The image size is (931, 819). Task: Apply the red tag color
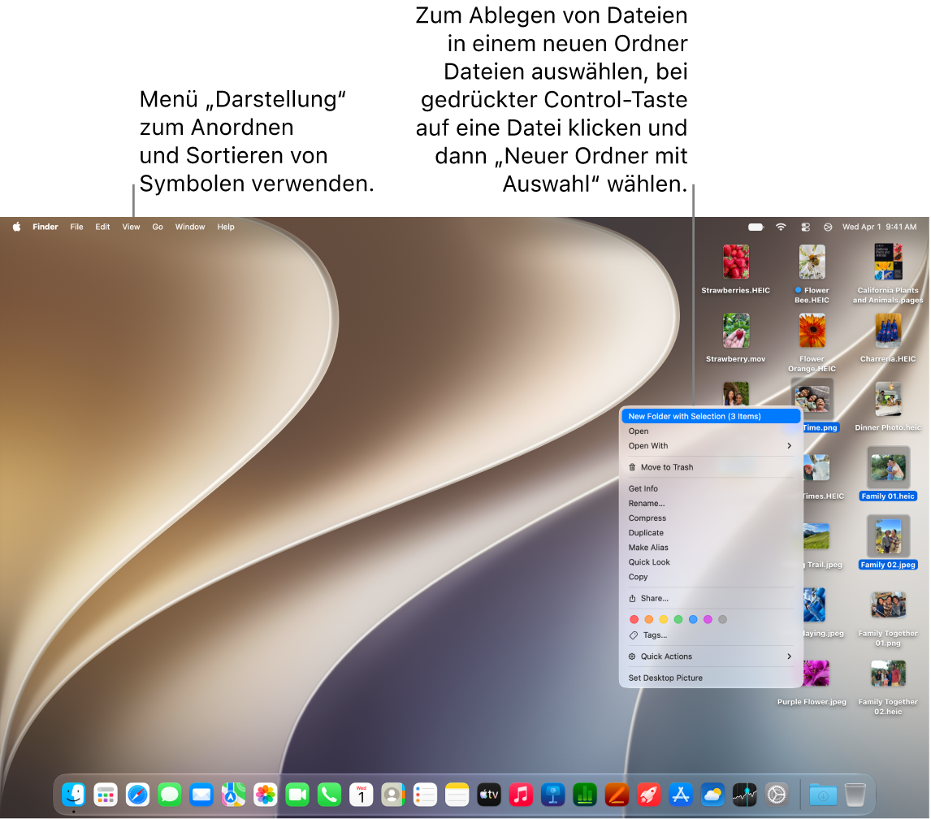tap(634, 619)
